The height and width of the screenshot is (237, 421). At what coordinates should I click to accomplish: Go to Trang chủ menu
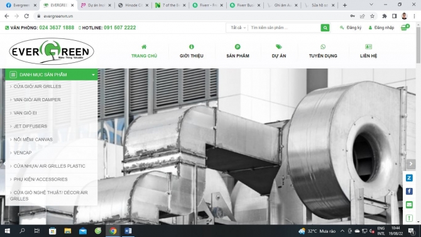click(144, 52)
